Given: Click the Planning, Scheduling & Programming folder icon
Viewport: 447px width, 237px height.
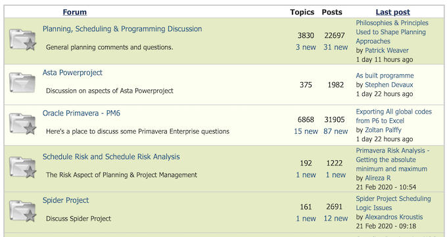Looking at the screenshot, I should point(23,40).
